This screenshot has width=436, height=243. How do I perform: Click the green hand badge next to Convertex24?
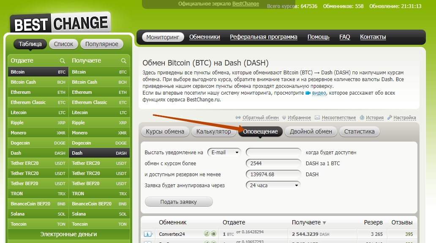pyautogui.click(x=213, y=234)
